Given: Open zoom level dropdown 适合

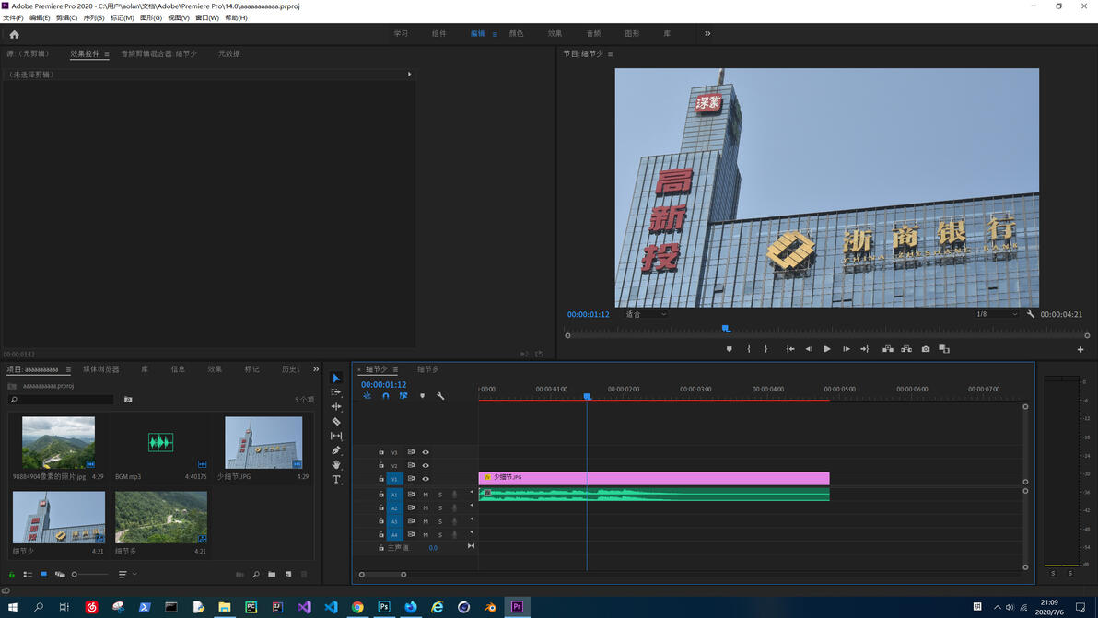Looking at the screenshot, I should tap(645, 314).
